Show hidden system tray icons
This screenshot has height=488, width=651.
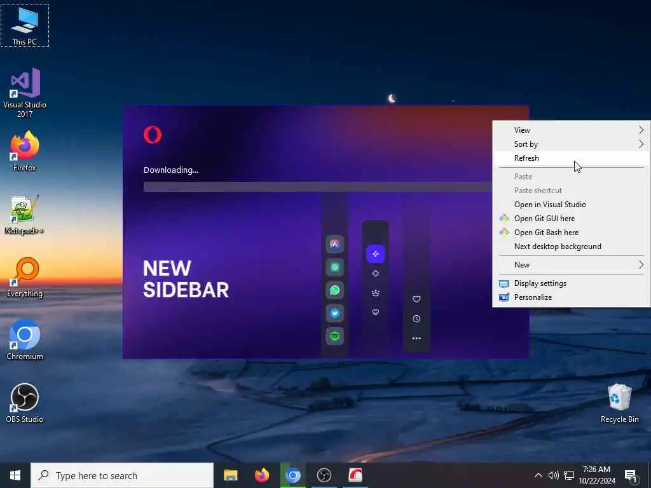[538, 475]
